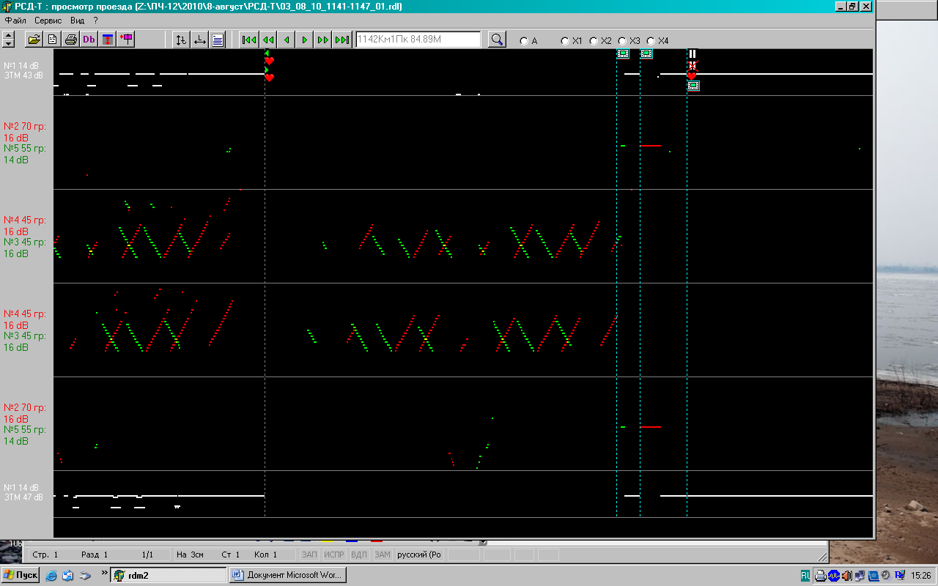Select the A radio button
938x586 pixels.
[x=523, y=41]
